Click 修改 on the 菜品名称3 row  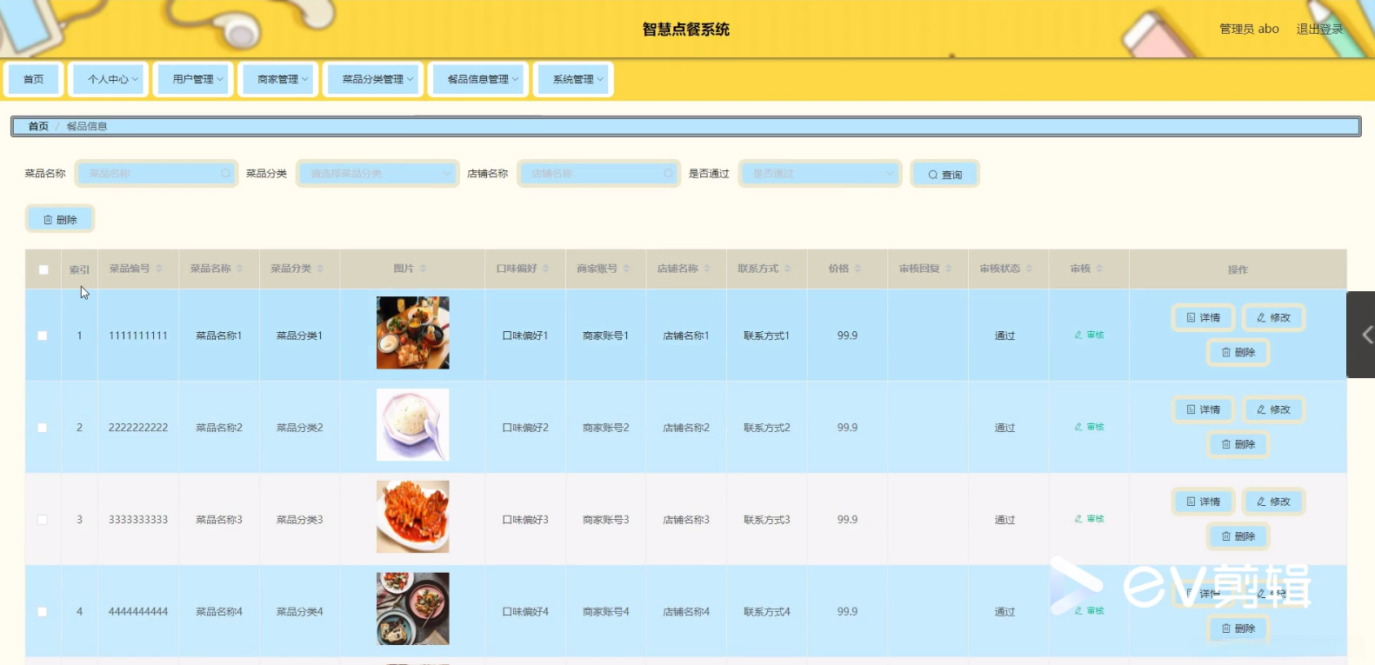(x=1273, y=502)
